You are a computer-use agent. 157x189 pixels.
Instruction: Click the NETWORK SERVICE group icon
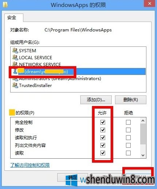coord(15,64)
